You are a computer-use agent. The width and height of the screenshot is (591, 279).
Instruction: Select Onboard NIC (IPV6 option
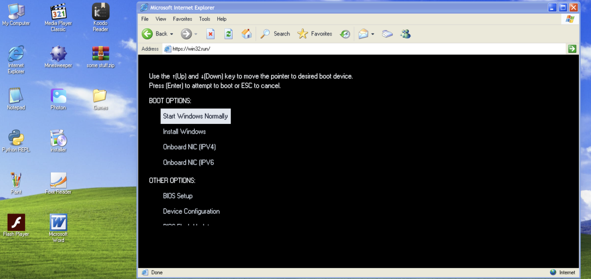click(x=188, y=163)
